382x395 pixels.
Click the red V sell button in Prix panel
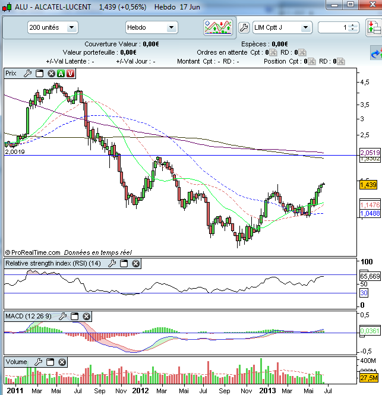point(70,74)
